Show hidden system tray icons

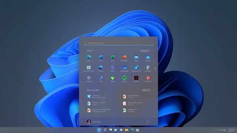click(x=214, y=130)
